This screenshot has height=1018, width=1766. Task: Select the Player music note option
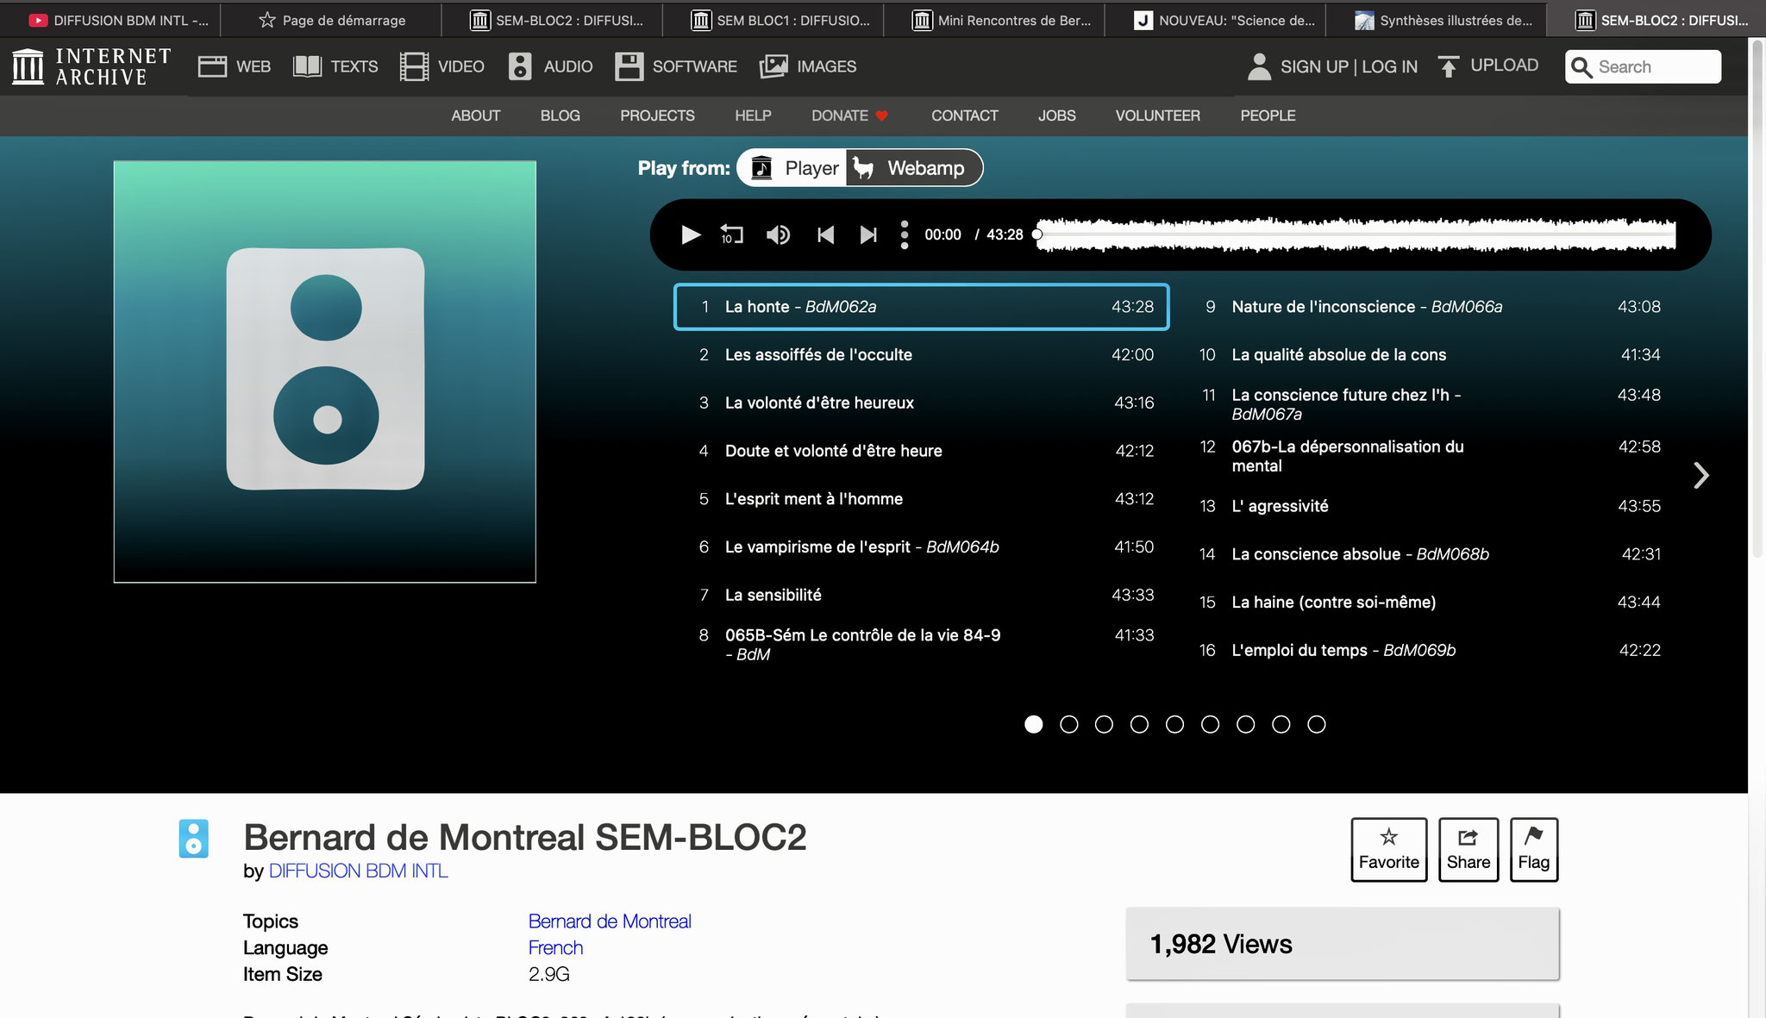[x=792, y=168]
